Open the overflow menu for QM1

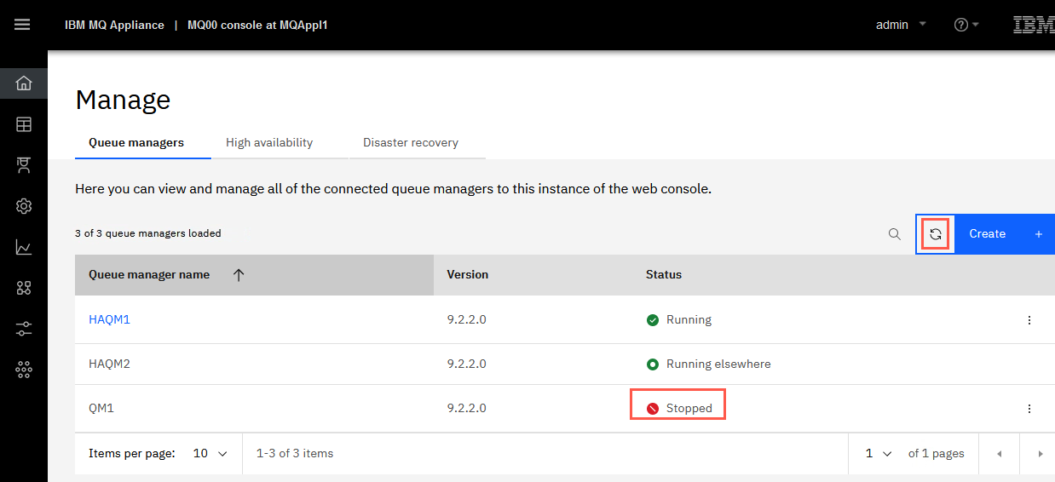1029,409
